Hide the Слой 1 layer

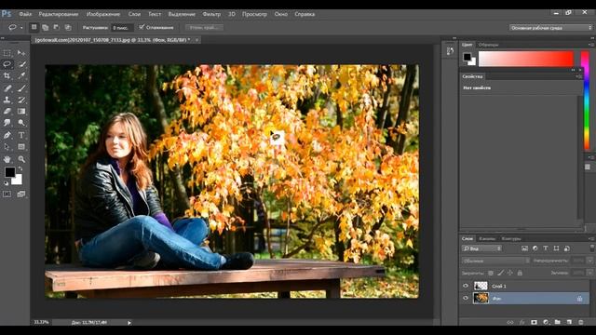(x=466, y=286)
